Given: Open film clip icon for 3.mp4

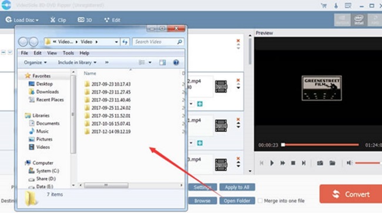Looking at the screenshot, I should tap(221, 164).
